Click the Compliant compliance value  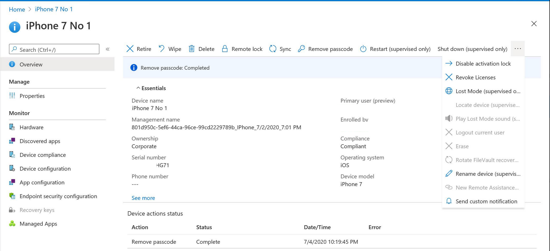click(x=353, y=146)
